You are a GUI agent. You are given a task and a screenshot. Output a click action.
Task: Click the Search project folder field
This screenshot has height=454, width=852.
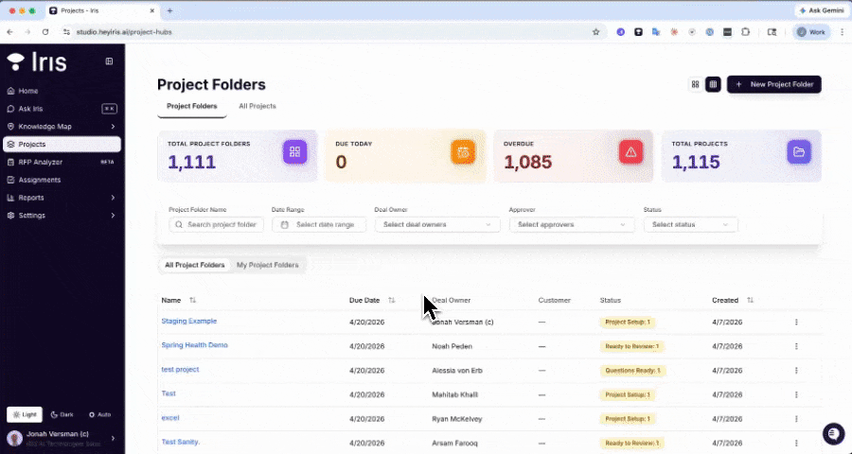pyautogui.click(x=216, y=224)
